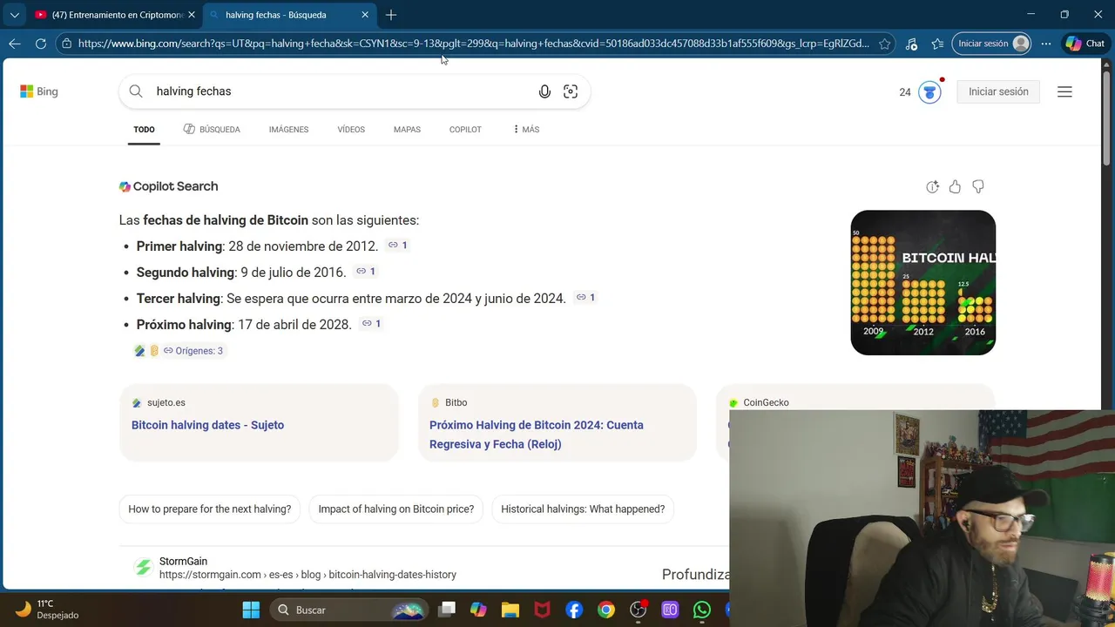
Task: Open OBS Studio from taskbar
Action: click(639, 610)
